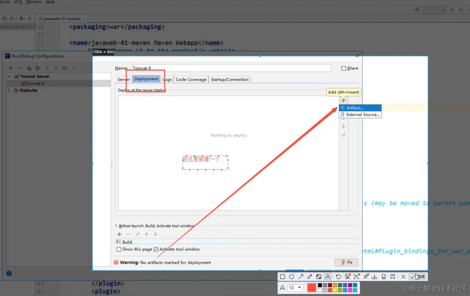This screenshot has height=296, width=470.
Task: Open the Code Coverage tab
Action: click(x=191, y=79)
